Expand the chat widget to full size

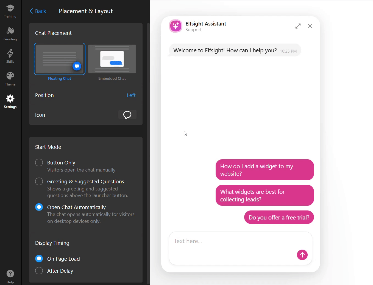click(298, 26)
